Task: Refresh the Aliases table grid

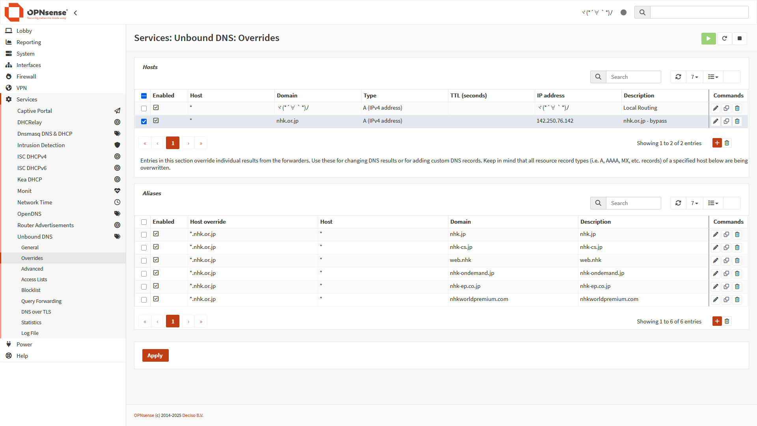Action: click(678, 203)
